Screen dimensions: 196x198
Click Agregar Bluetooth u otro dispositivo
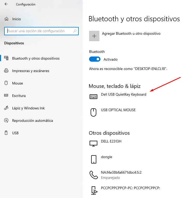[x=131, y=34]
